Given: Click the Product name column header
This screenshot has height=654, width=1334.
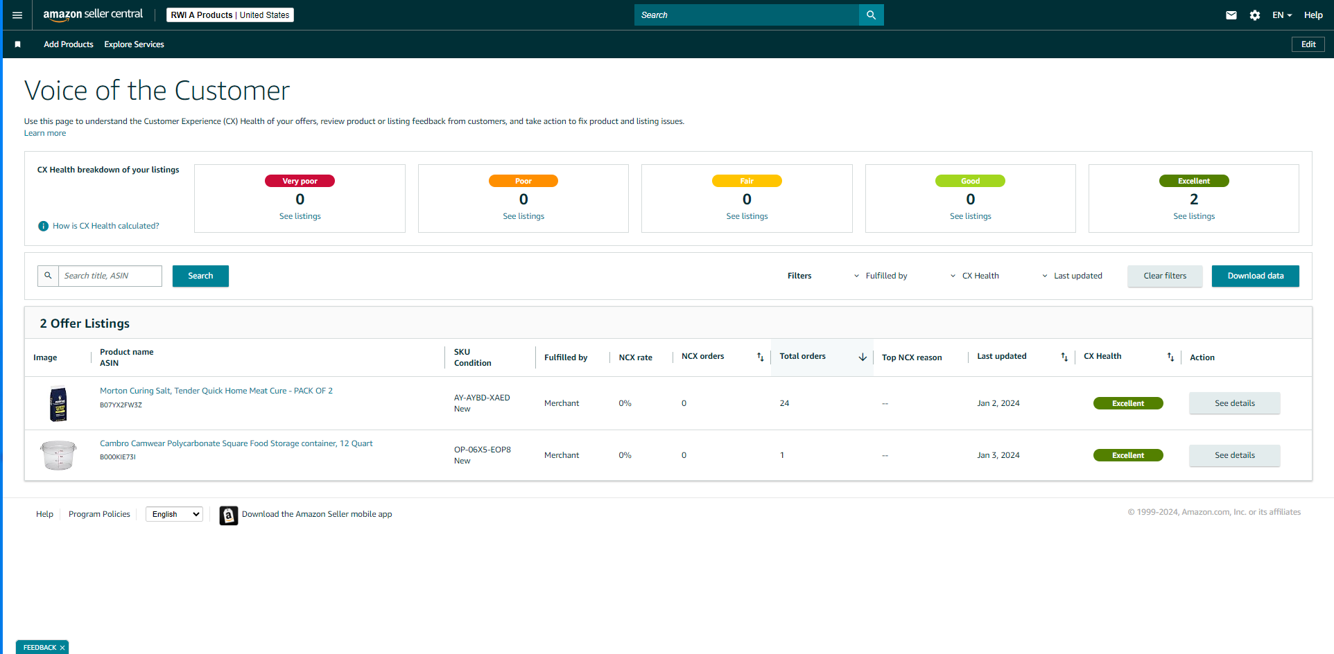Looking at the screenshot, I should [x=127, y=352].
